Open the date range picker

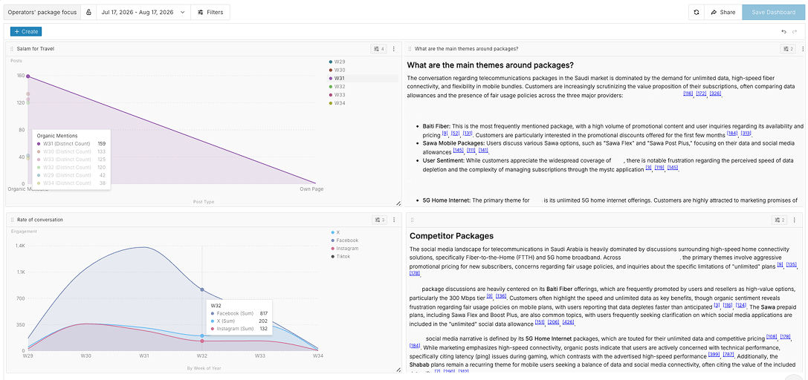[x=143, y=12]
